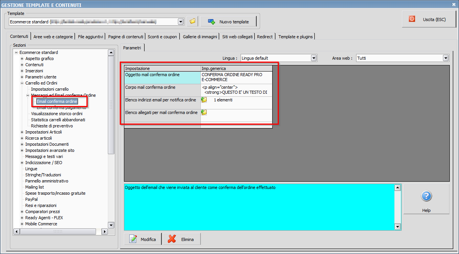This screenshot has height=254, width=459.
Task: Click description box scrollbar down arrow
Action: click(398, 227)
